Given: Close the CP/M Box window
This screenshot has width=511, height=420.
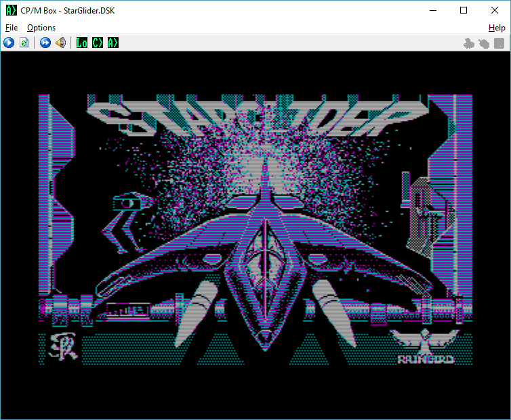Looking at the screenshot, I should click(494, 10).
